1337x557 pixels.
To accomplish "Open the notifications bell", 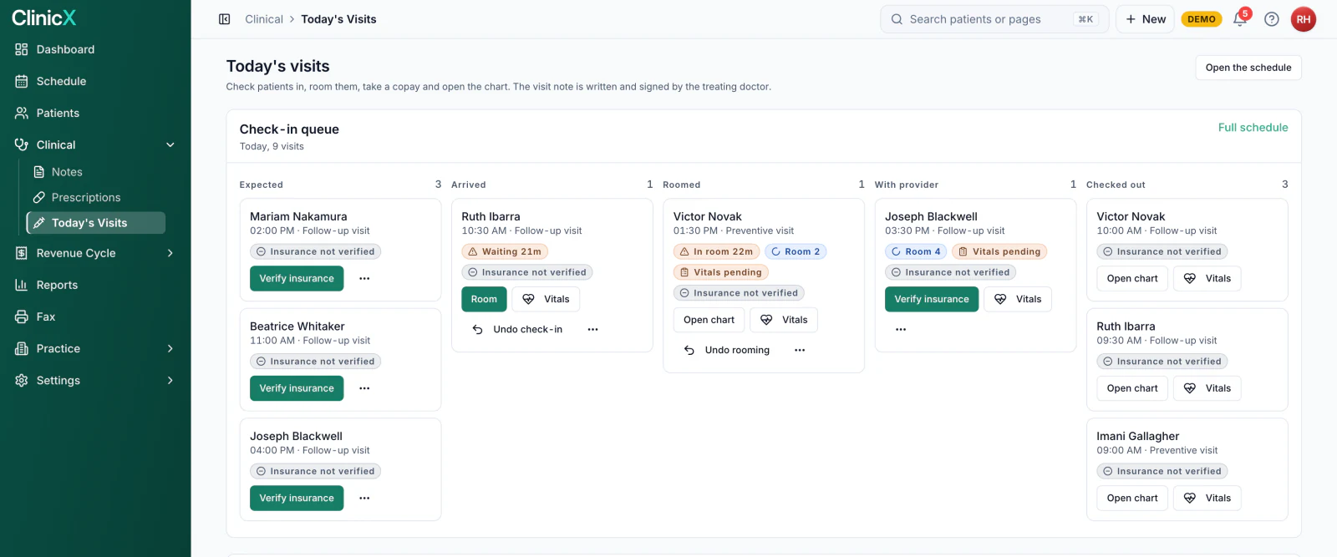I will coord(1240,19).
